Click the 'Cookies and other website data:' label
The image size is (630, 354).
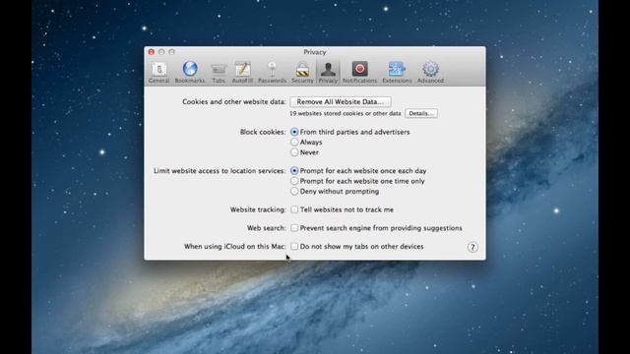point(234,102)
